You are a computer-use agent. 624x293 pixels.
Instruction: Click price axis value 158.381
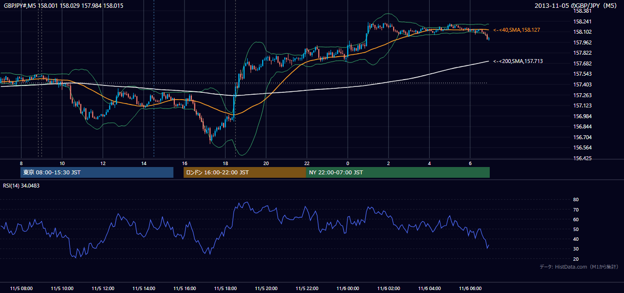tap(582, 11)
